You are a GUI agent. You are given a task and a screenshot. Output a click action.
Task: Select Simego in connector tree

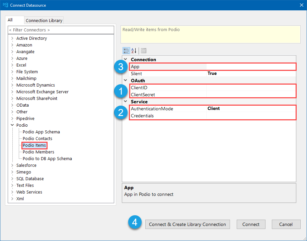(23, 172)
